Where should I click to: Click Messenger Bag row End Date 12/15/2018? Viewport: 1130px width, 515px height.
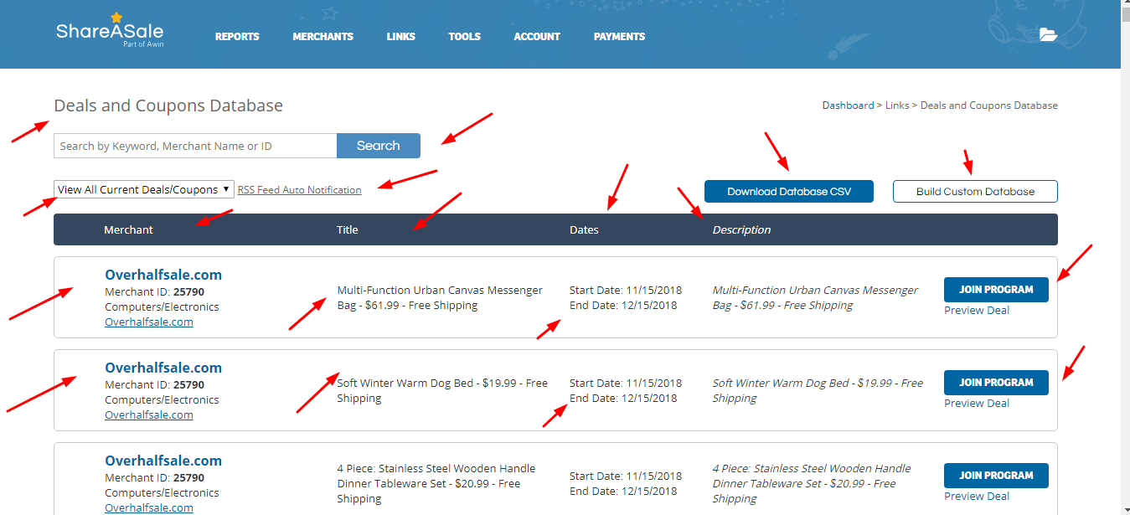[623, 306]
